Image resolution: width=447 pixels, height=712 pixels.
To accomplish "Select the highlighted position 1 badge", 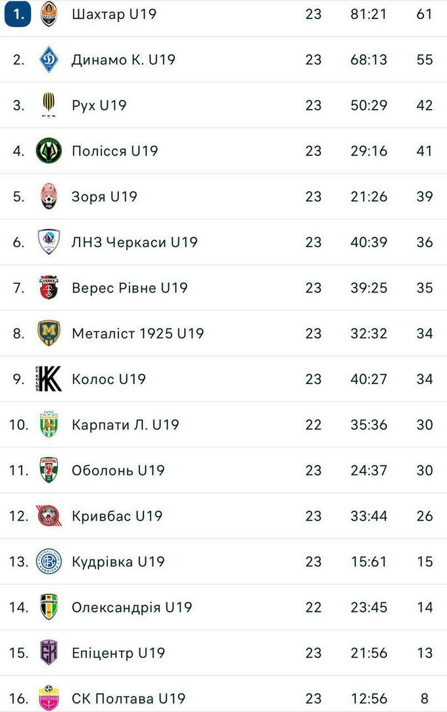I will click(18, 14).
